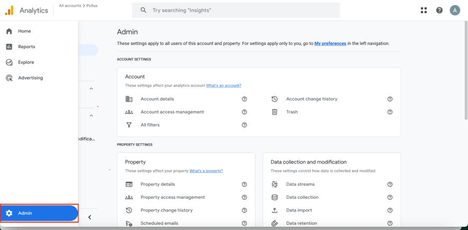This screenshot has width=468, height=230.
Task: Click the Scheduled emails icon
Action: click(x=129, y=223)
